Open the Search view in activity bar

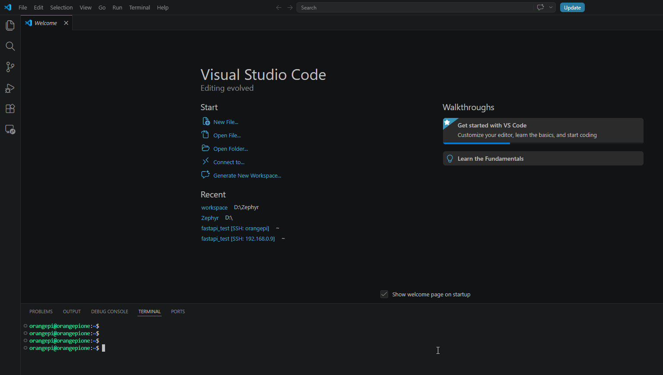10,46
